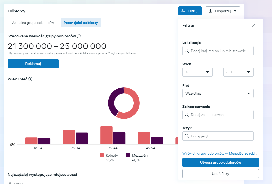Open the Płeć dropdown showing Wszystkie
272x184 pixels.
(x=218, y=93)
